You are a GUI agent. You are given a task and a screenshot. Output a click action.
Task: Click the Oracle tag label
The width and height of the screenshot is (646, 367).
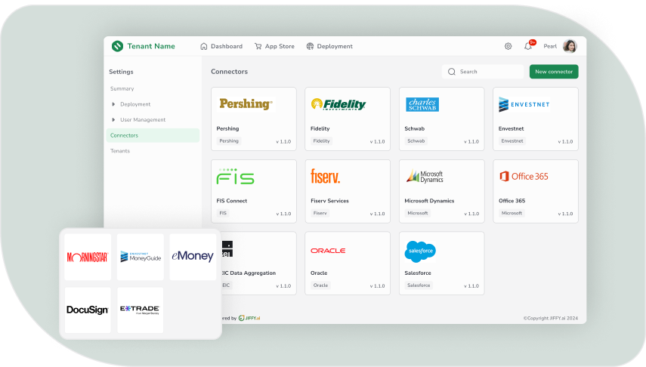(x=320, y=285)
